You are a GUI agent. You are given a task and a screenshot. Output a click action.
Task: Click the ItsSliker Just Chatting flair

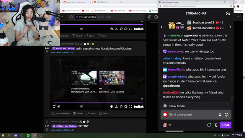point(64,126)
